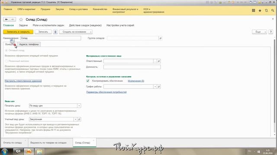The width and height of the screenshot is (277, 155).
Task: Open CRM и маркетинг section
Action: pyautogui.click(x=26, y=9)
